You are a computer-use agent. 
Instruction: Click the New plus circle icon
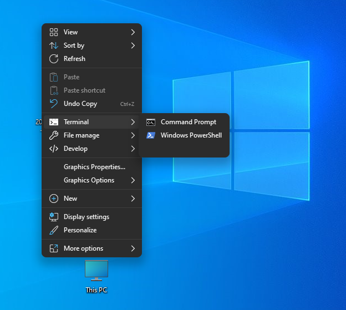[54, 199]
